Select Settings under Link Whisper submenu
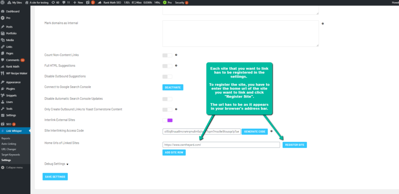Viewport: 399px width, 194px height. pyautogui.click(x=6, y=160)
